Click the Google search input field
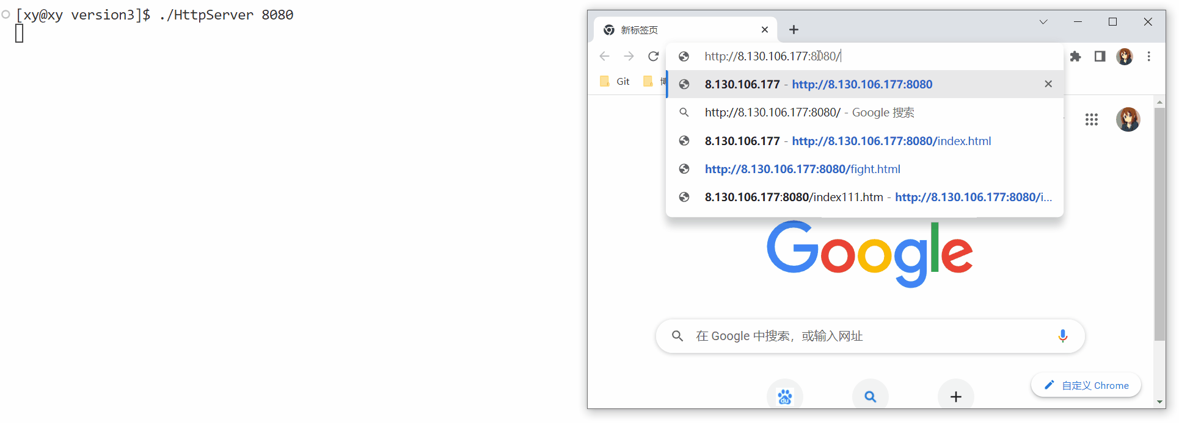 point(871,336)
